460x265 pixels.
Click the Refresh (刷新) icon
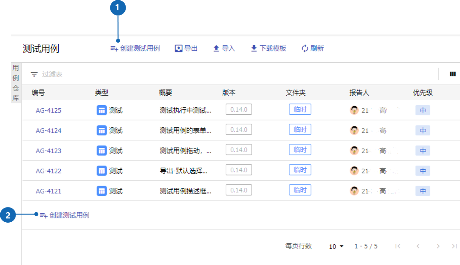(305, 48)
